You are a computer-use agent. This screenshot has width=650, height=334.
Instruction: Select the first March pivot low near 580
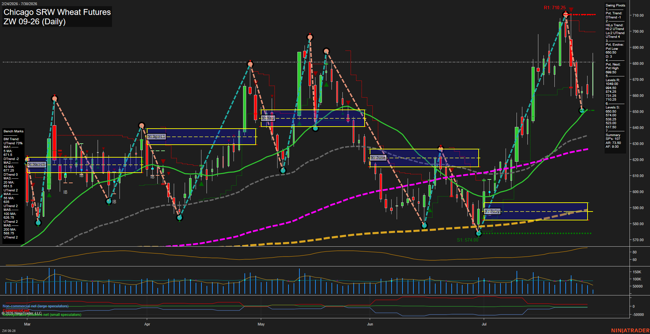(x=38, y=223)
